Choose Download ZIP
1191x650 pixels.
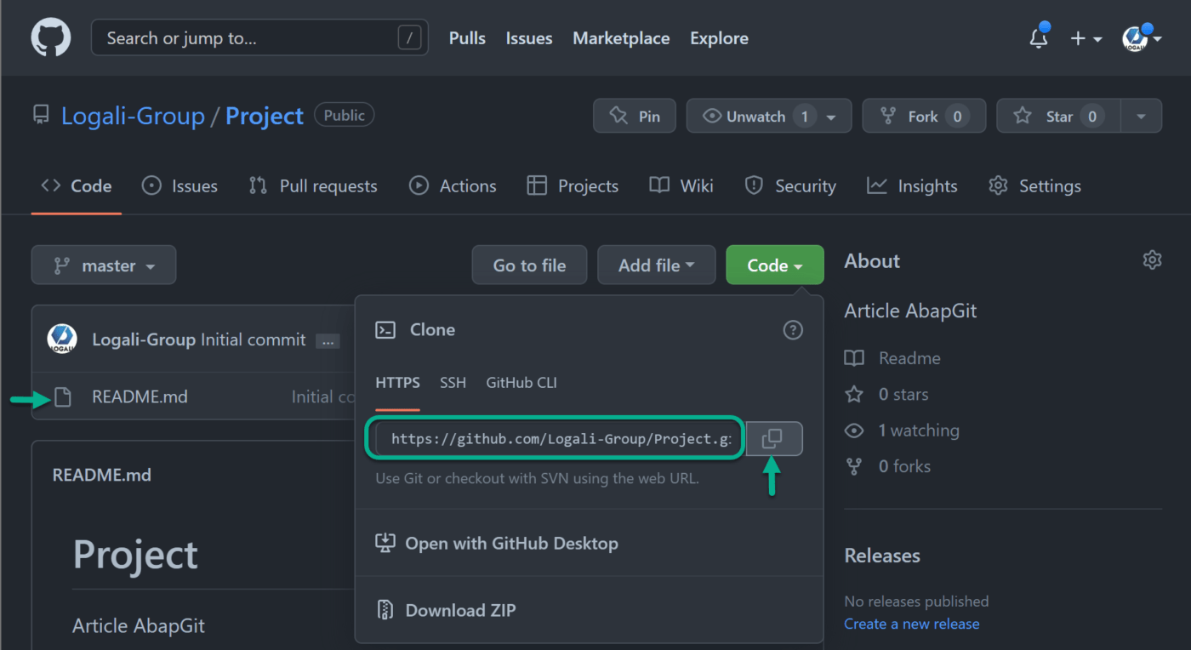(x=446, y=610)
